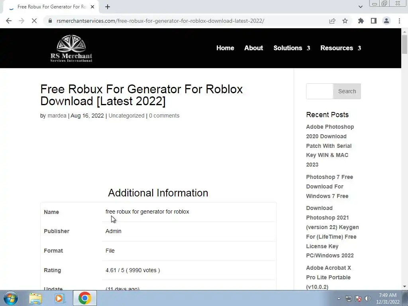Expand the Solutions menu
The image size is (408, 306).
(x=292, y=48)
